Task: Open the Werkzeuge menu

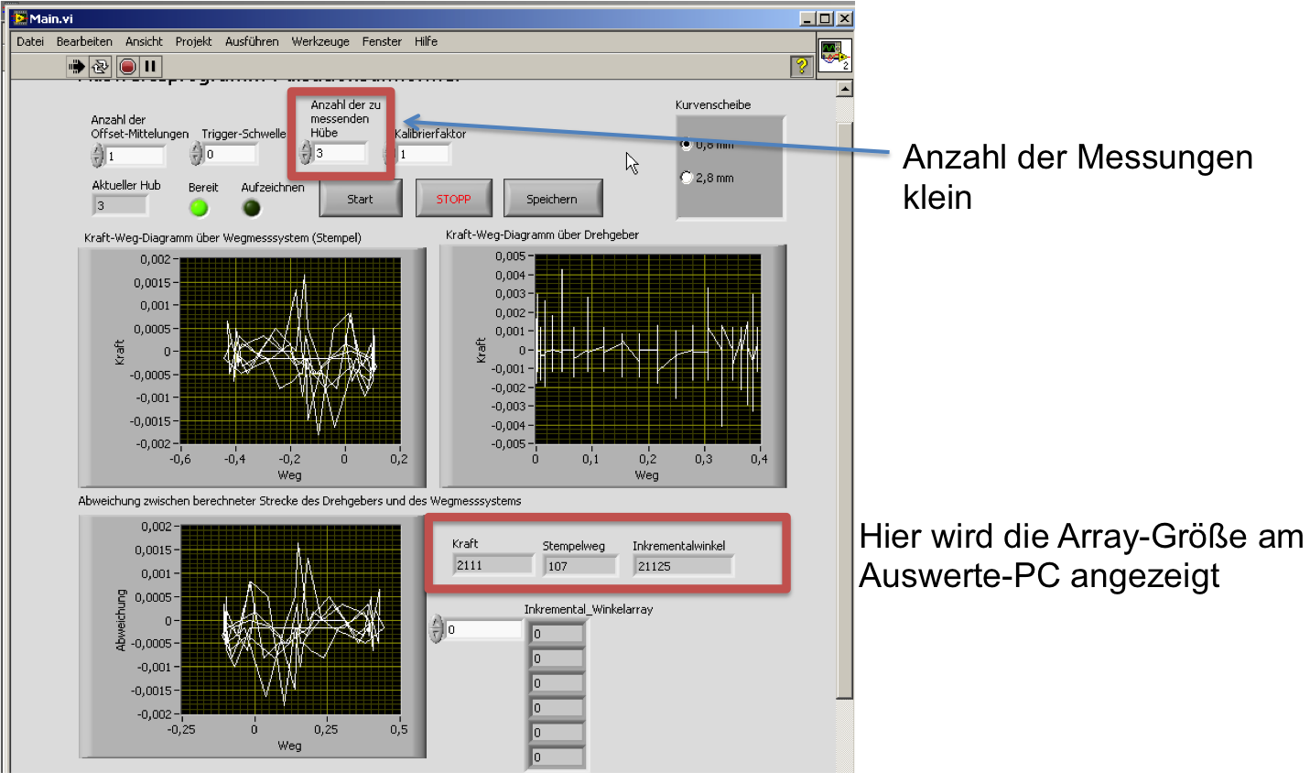Action: pyautogui.click(x=319, y=41)
